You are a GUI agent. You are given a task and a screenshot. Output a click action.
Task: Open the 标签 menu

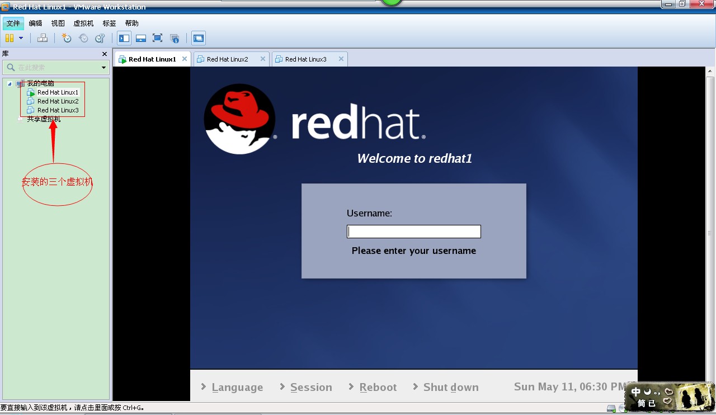(x=110, y=23)
